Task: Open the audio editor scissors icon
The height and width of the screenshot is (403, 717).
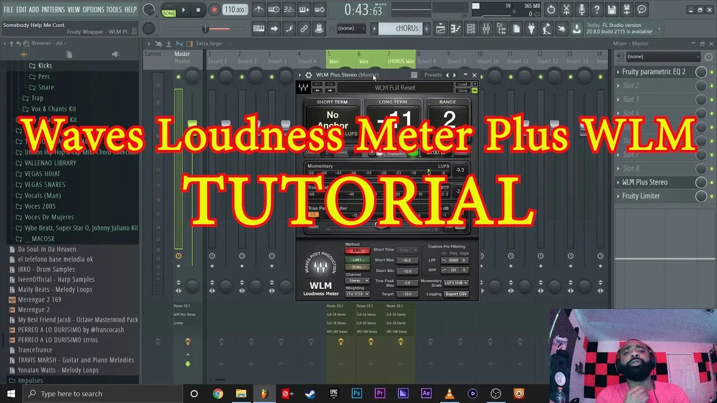Action: click(566, 10)
